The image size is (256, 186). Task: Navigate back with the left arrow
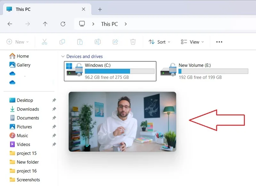coord(10,24)
